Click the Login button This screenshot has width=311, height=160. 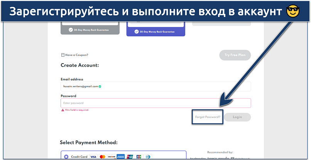(237, 117)
